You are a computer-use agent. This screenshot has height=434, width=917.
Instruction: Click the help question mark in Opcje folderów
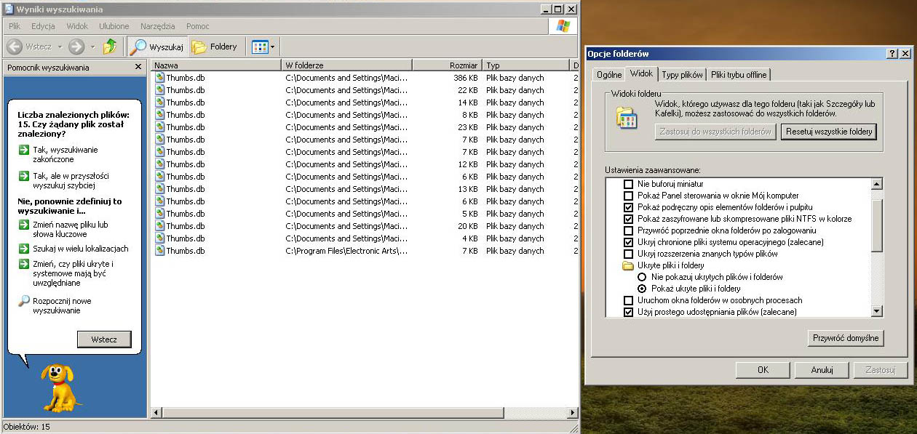pyautogui.click(x=892, y=54)
